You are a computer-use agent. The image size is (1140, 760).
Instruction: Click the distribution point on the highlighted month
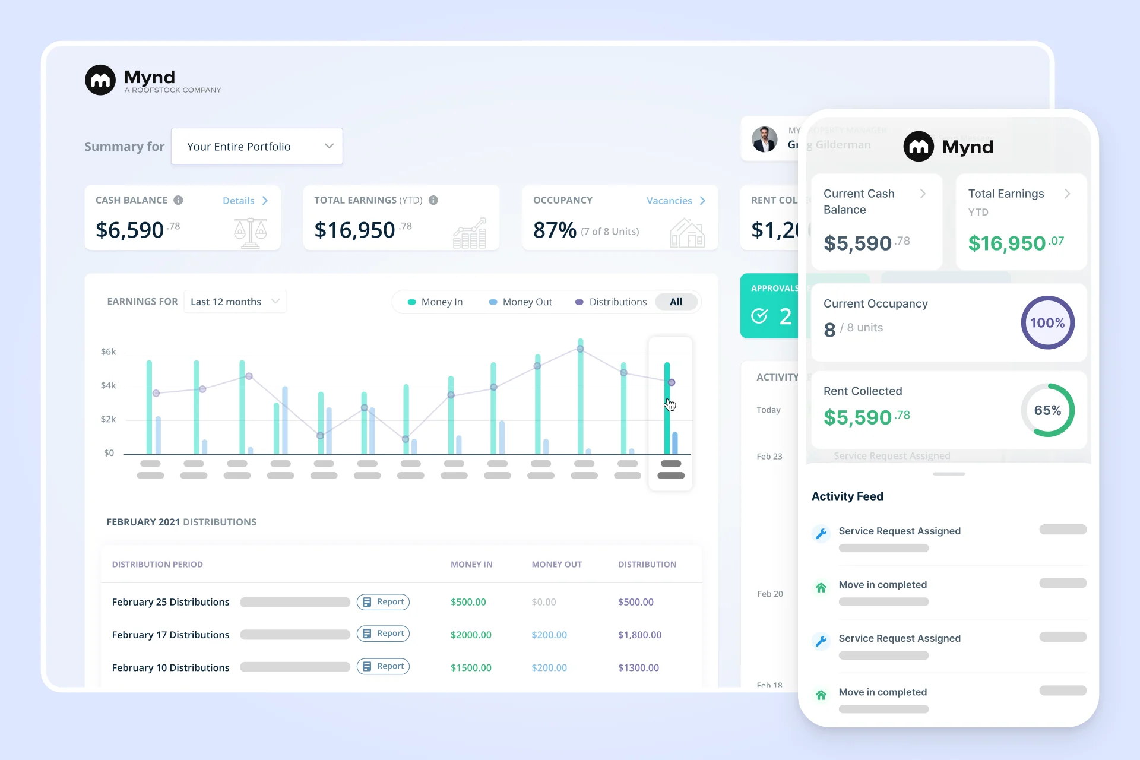tap(672, 382)
